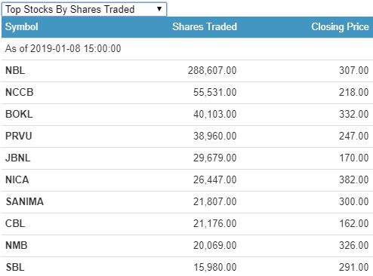Open the NICA stock symbol link
Screen dimensions: 373x276
click(17, 179)
